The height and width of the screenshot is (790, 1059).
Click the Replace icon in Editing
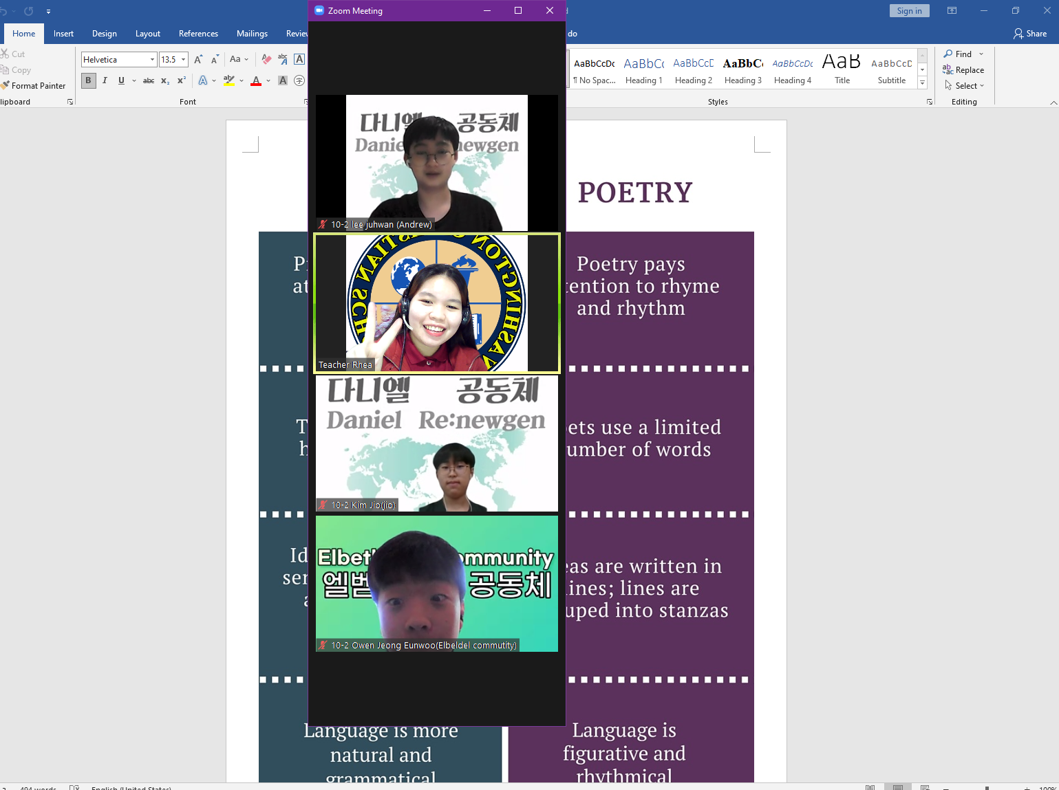[x=948, y=69]
